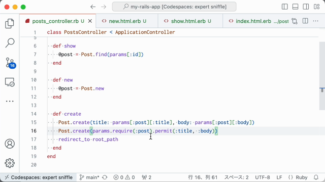Toggle the bottom panel
325x182 pixels.
(x=295, y=7)
